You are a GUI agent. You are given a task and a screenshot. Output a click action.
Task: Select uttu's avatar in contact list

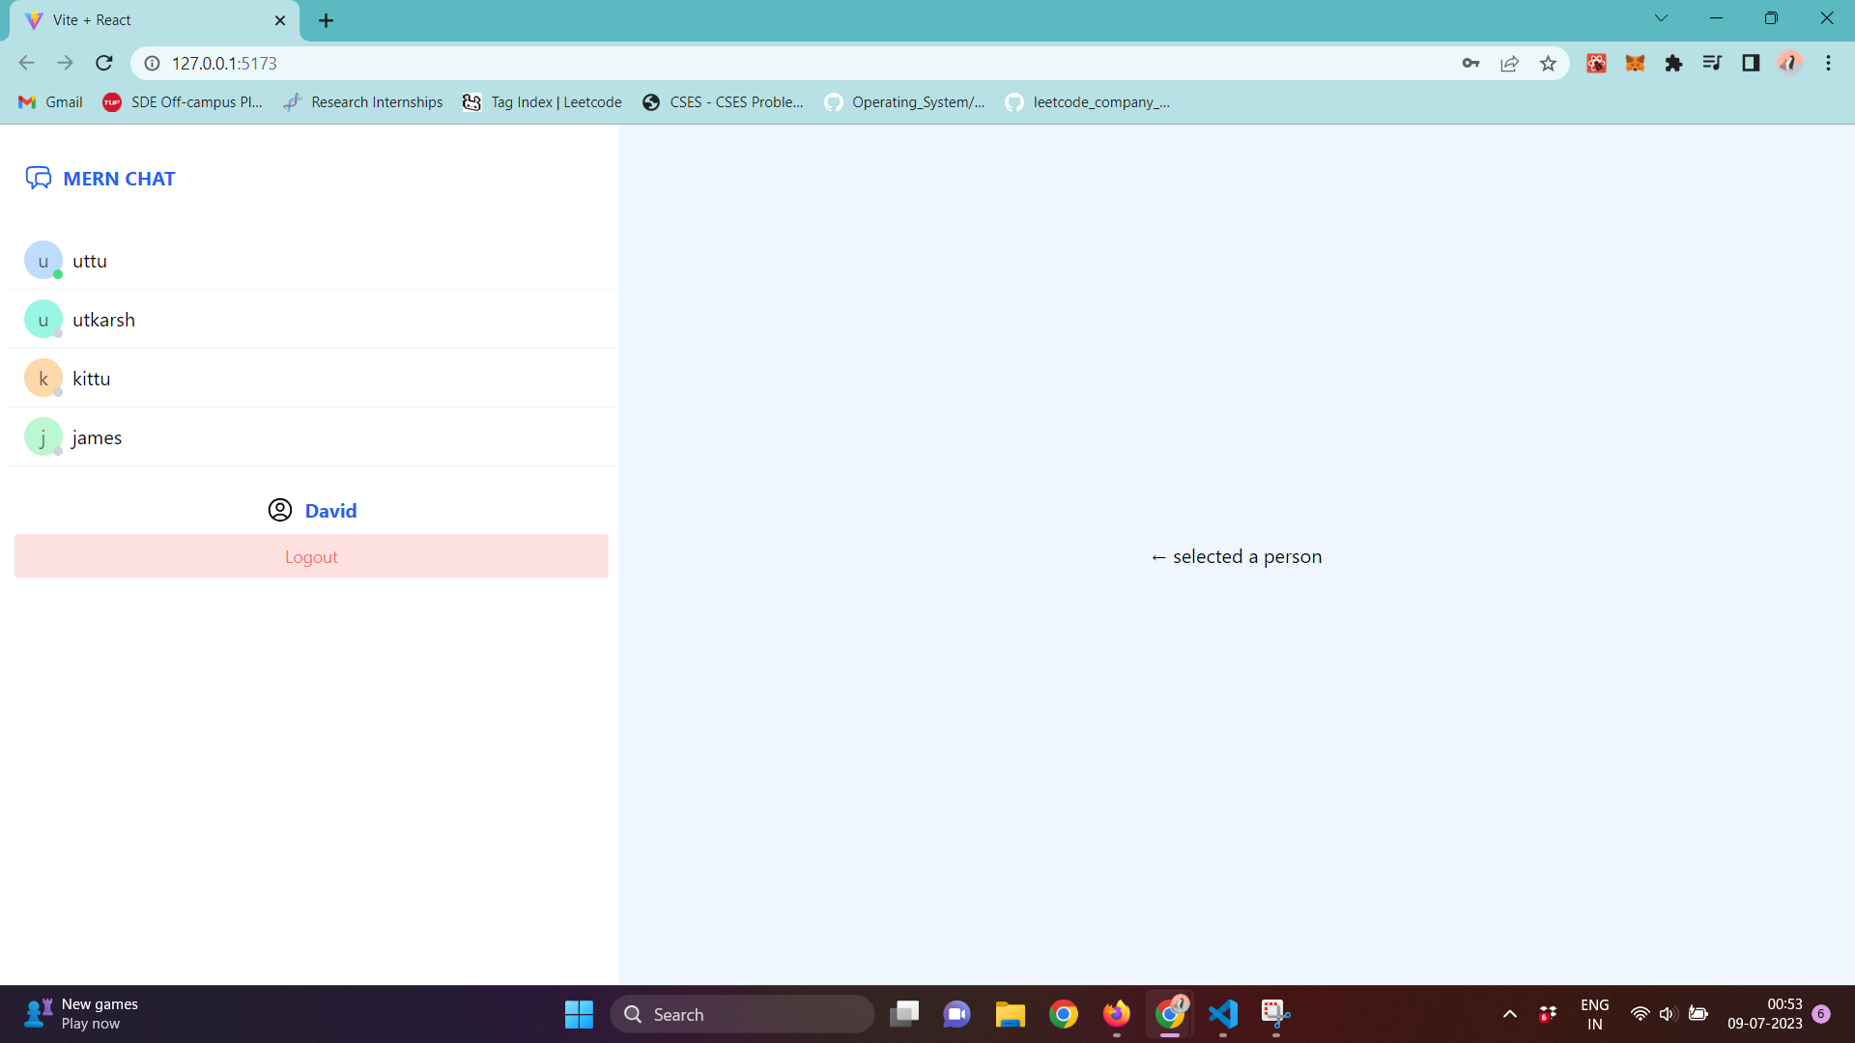coord(43,261)
